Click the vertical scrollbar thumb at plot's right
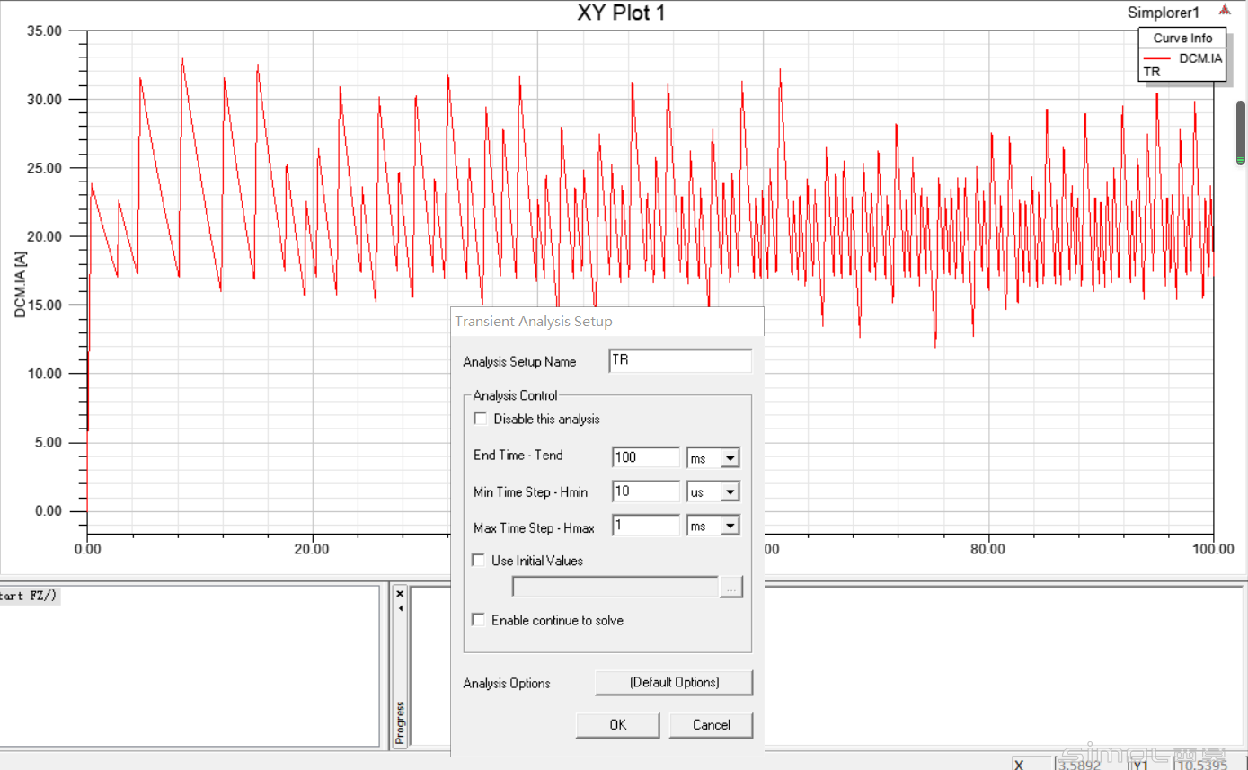Image resolution: width=1248 pixels, height=770 pixels. coord(1240,132)
